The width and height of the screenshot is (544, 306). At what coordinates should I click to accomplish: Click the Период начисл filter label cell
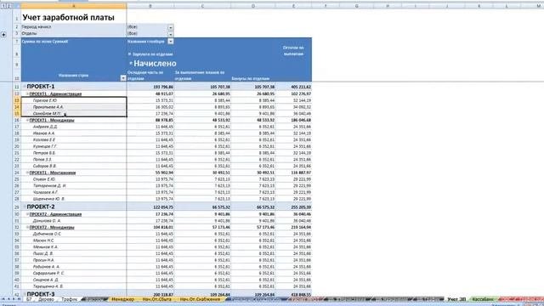point(74,27)
